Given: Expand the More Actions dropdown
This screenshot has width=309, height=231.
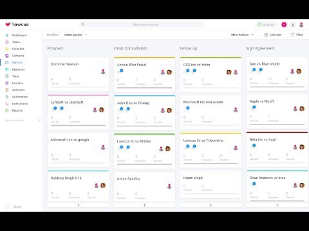Looking at the screenshot, I should (242, 35).
